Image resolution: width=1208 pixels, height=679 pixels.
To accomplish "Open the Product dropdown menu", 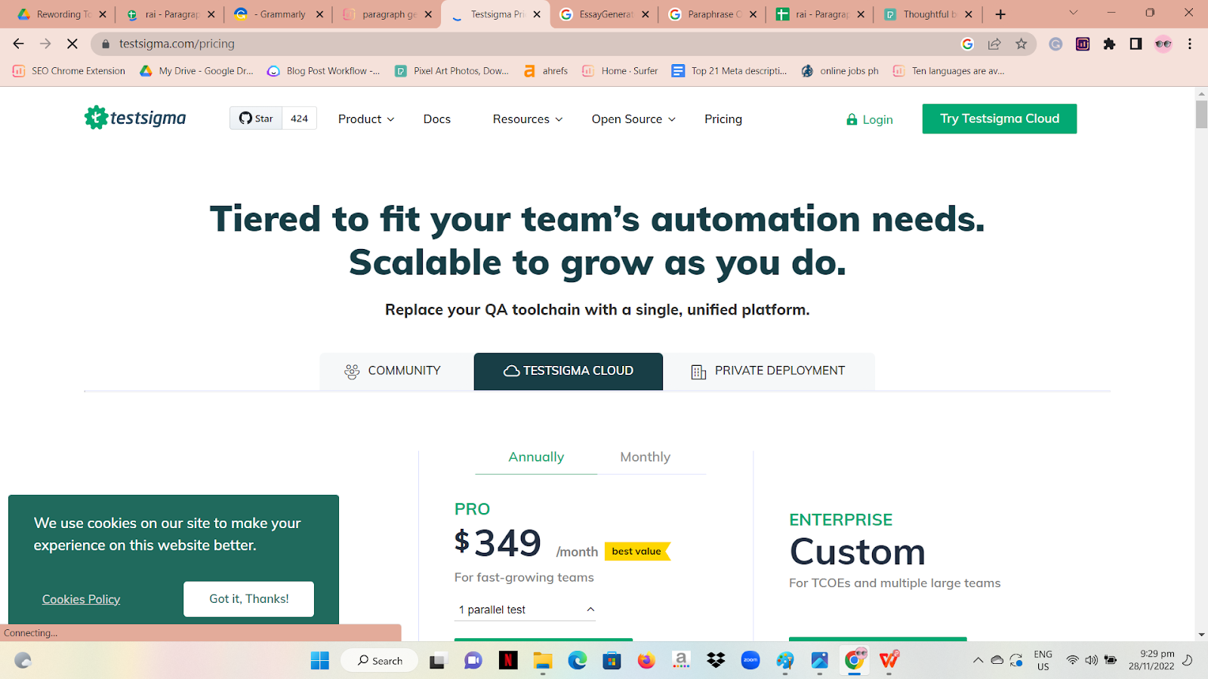I will click(x=366, y=119).
